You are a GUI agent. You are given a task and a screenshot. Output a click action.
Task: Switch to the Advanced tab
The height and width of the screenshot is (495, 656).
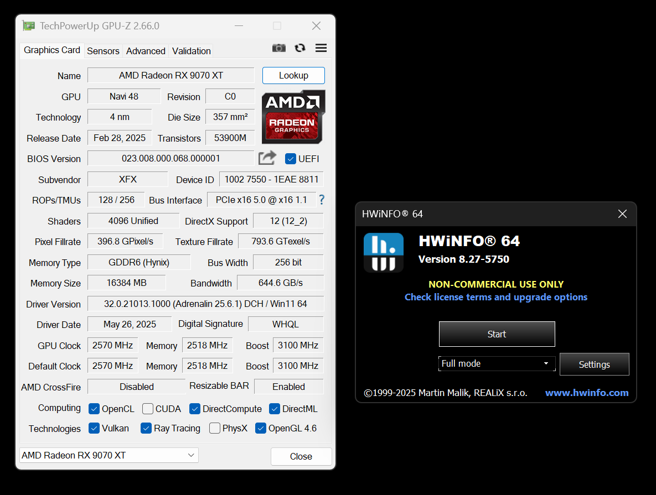146,51
